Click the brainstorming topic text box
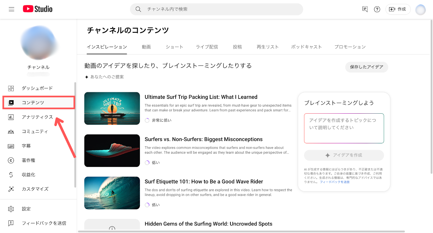 click(x=344, y=128)
